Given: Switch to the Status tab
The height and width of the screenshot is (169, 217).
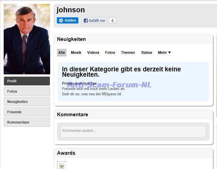Looking at the screenshot, I should pyautogui.click(x=146, y=52).
